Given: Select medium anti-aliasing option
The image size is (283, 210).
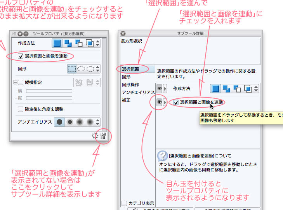Looking at the screenshot, I should [x=80, y=122].
